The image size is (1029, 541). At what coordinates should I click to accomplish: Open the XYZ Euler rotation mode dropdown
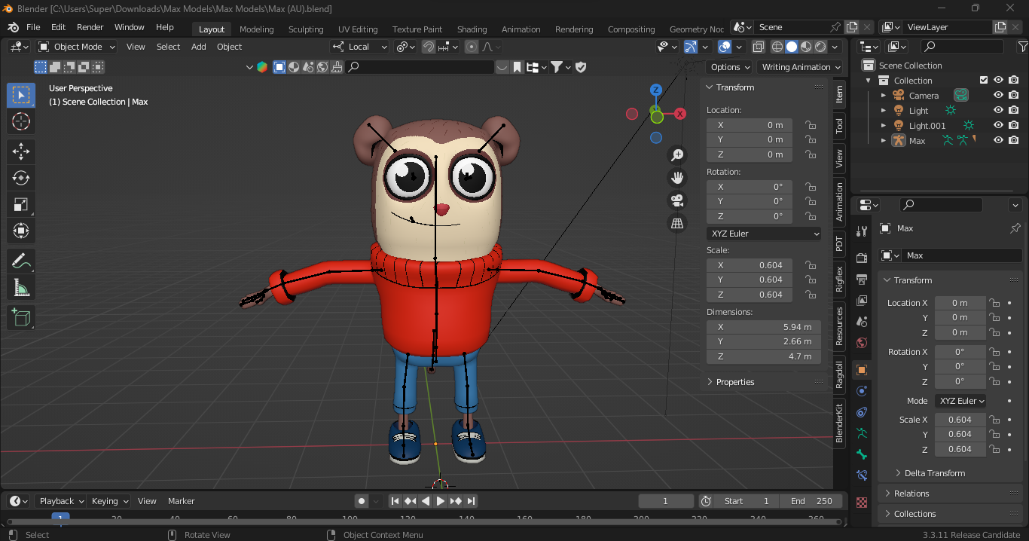pos(764,234)
